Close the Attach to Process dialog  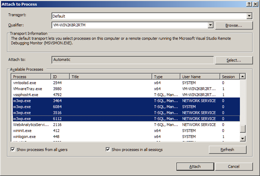255,4
